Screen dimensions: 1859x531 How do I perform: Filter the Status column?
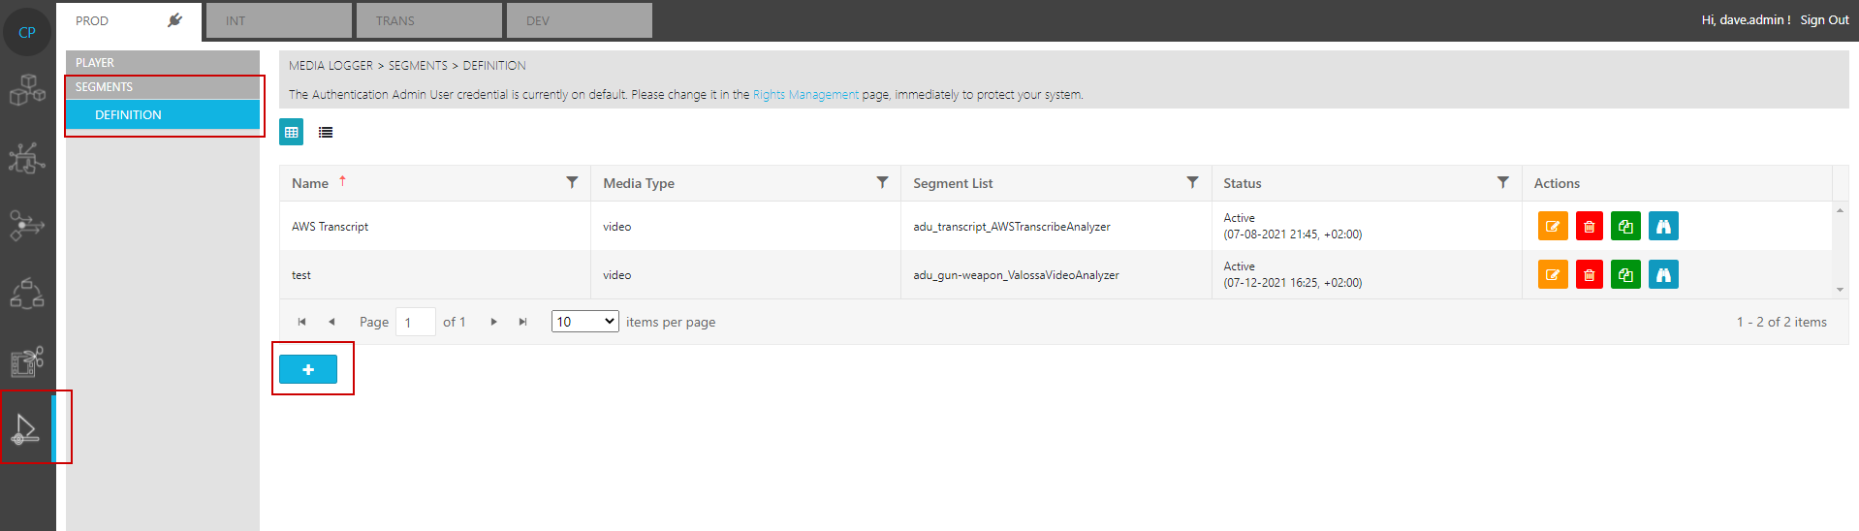1502,182
